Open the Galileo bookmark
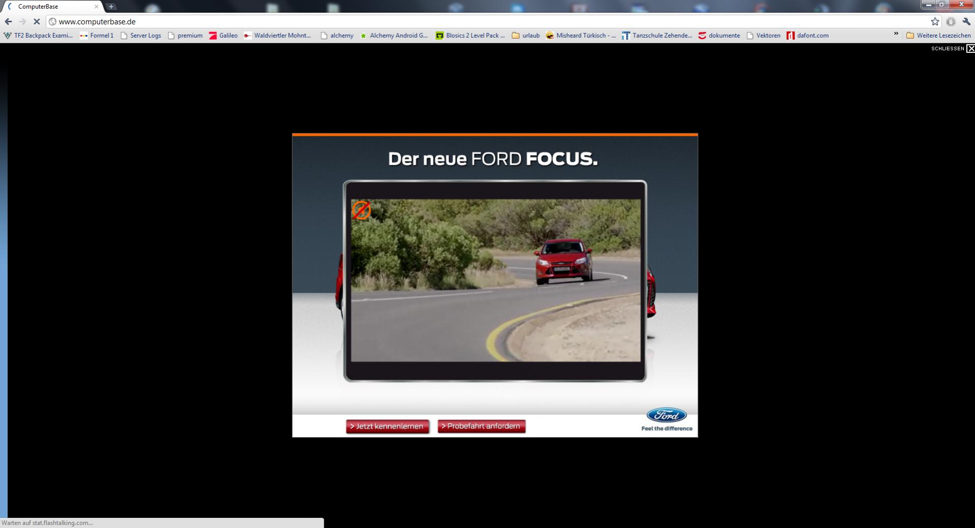Viewport: 975px width, 528px height. tap(223, 36)
